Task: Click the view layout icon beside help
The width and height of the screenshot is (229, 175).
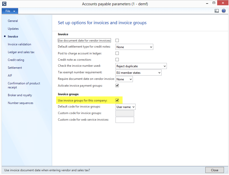Action: [217, 11]
